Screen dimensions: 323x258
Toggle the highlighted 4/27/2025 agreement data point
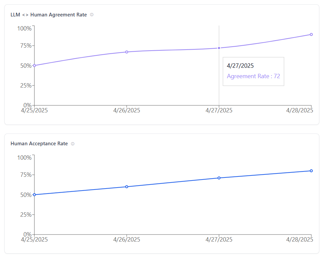(x=218, y=48)
